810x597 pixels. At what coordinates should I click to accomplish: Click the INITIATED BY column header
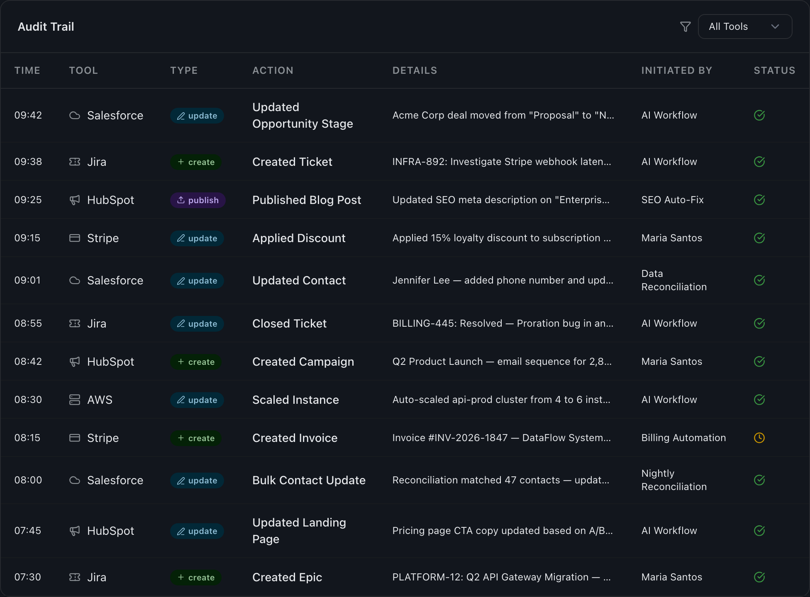pos(676,70)
